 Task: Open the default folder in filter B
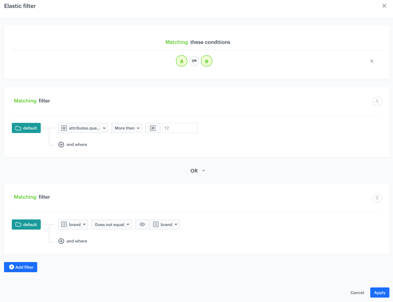pos(26,225)
